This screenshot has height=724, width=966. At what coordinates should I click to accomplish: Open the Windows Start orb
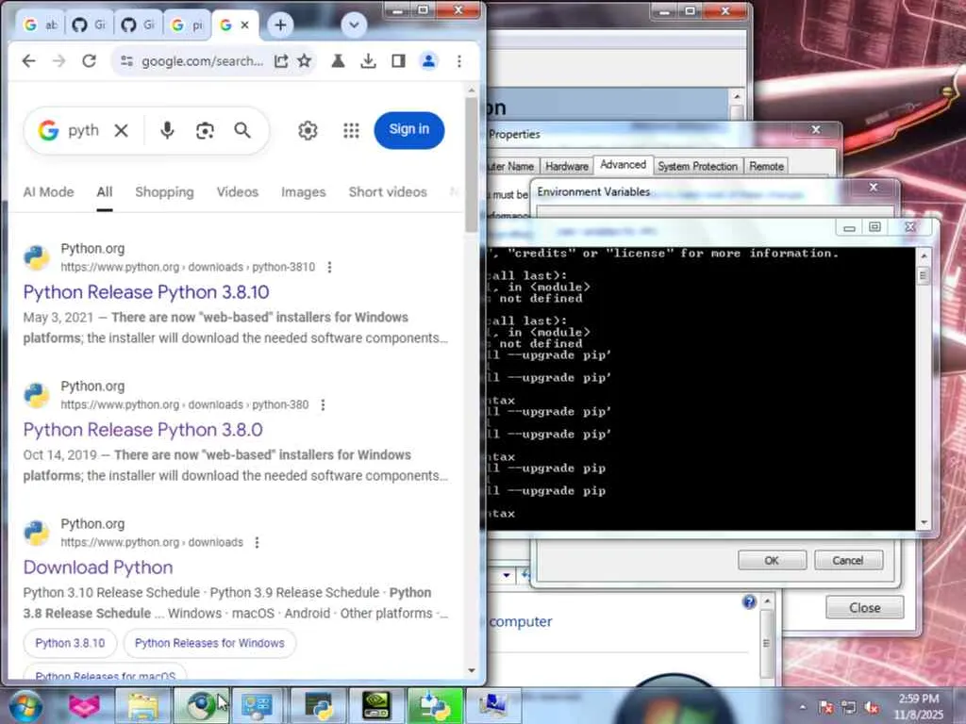25,706
